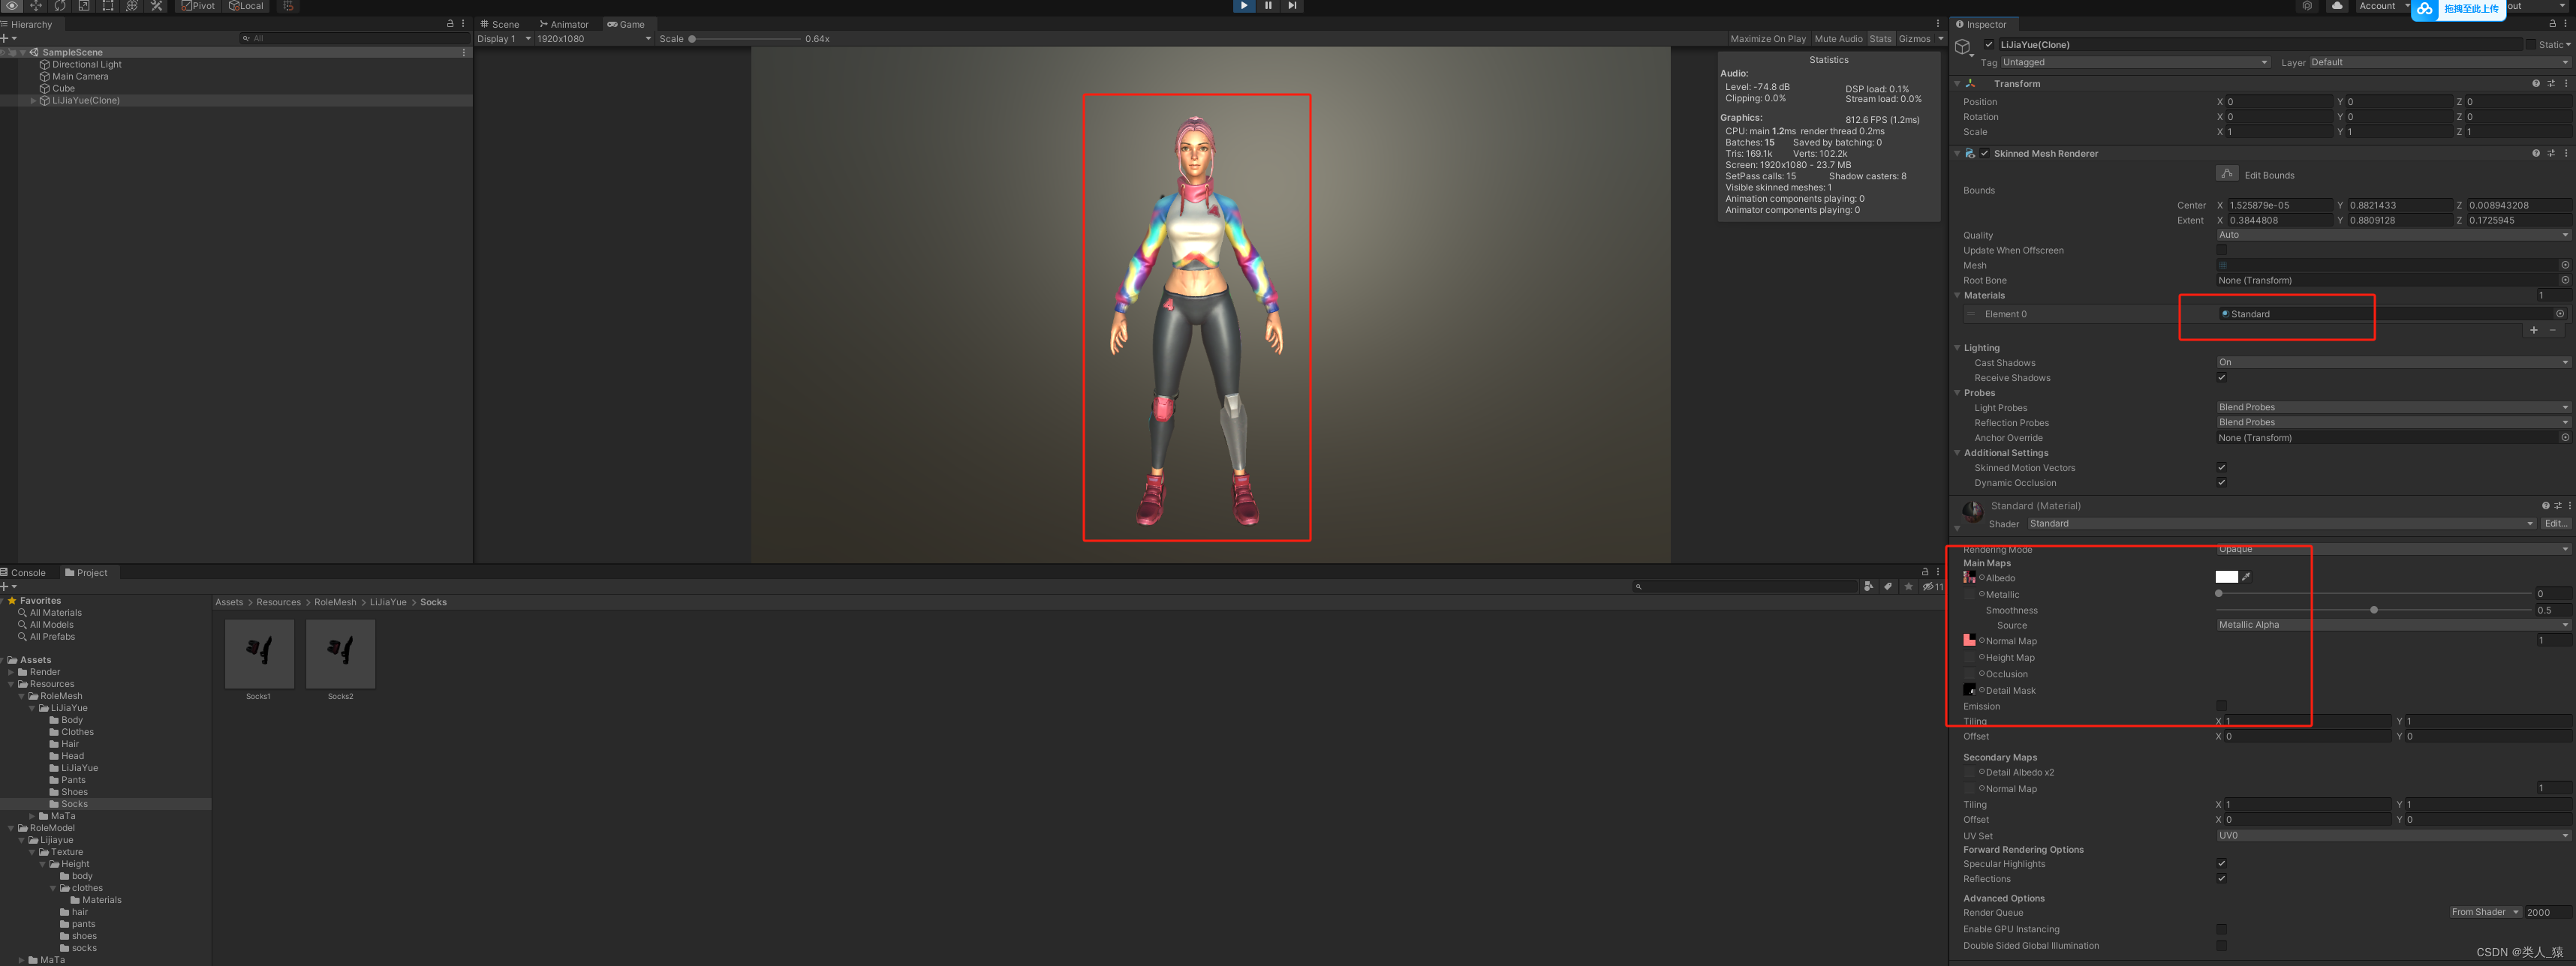Image resolution: width=2576 pixels, height=966 pixels.
Task: Open the Layer Default dropdown
Action: [2440, 62]
